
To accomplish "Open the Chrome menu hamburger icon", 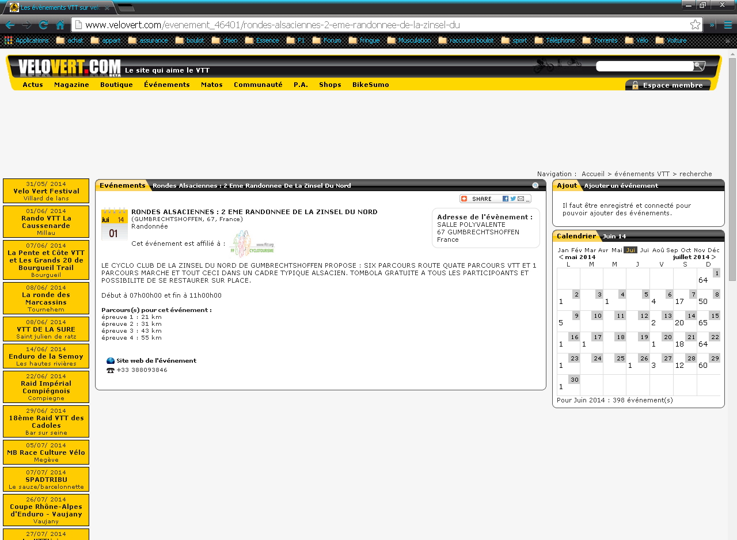I will coord(728,25).
